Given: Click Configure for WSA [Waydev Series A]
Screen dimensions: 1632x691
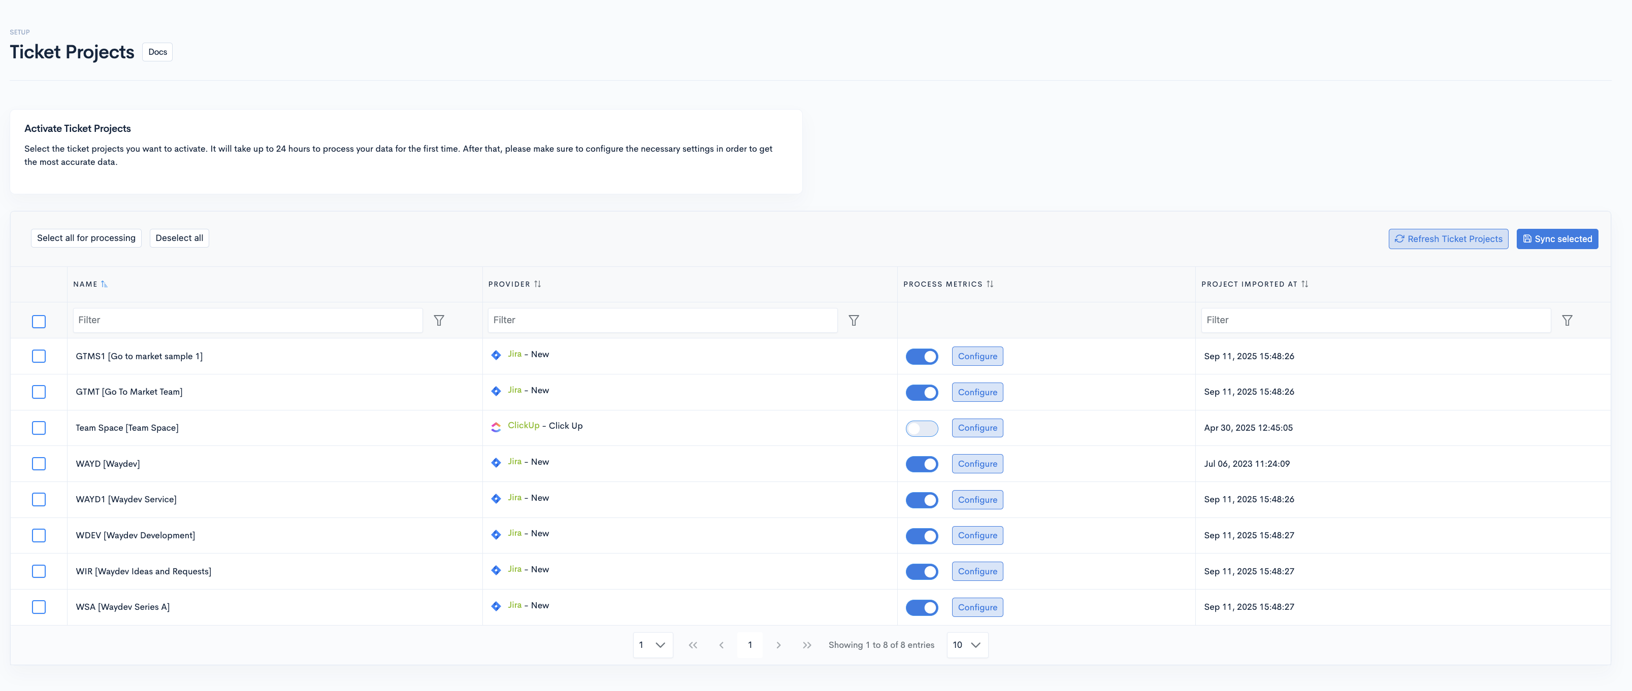Looking at the screenshot, I should pyautogui.click(x=977, y=607).
